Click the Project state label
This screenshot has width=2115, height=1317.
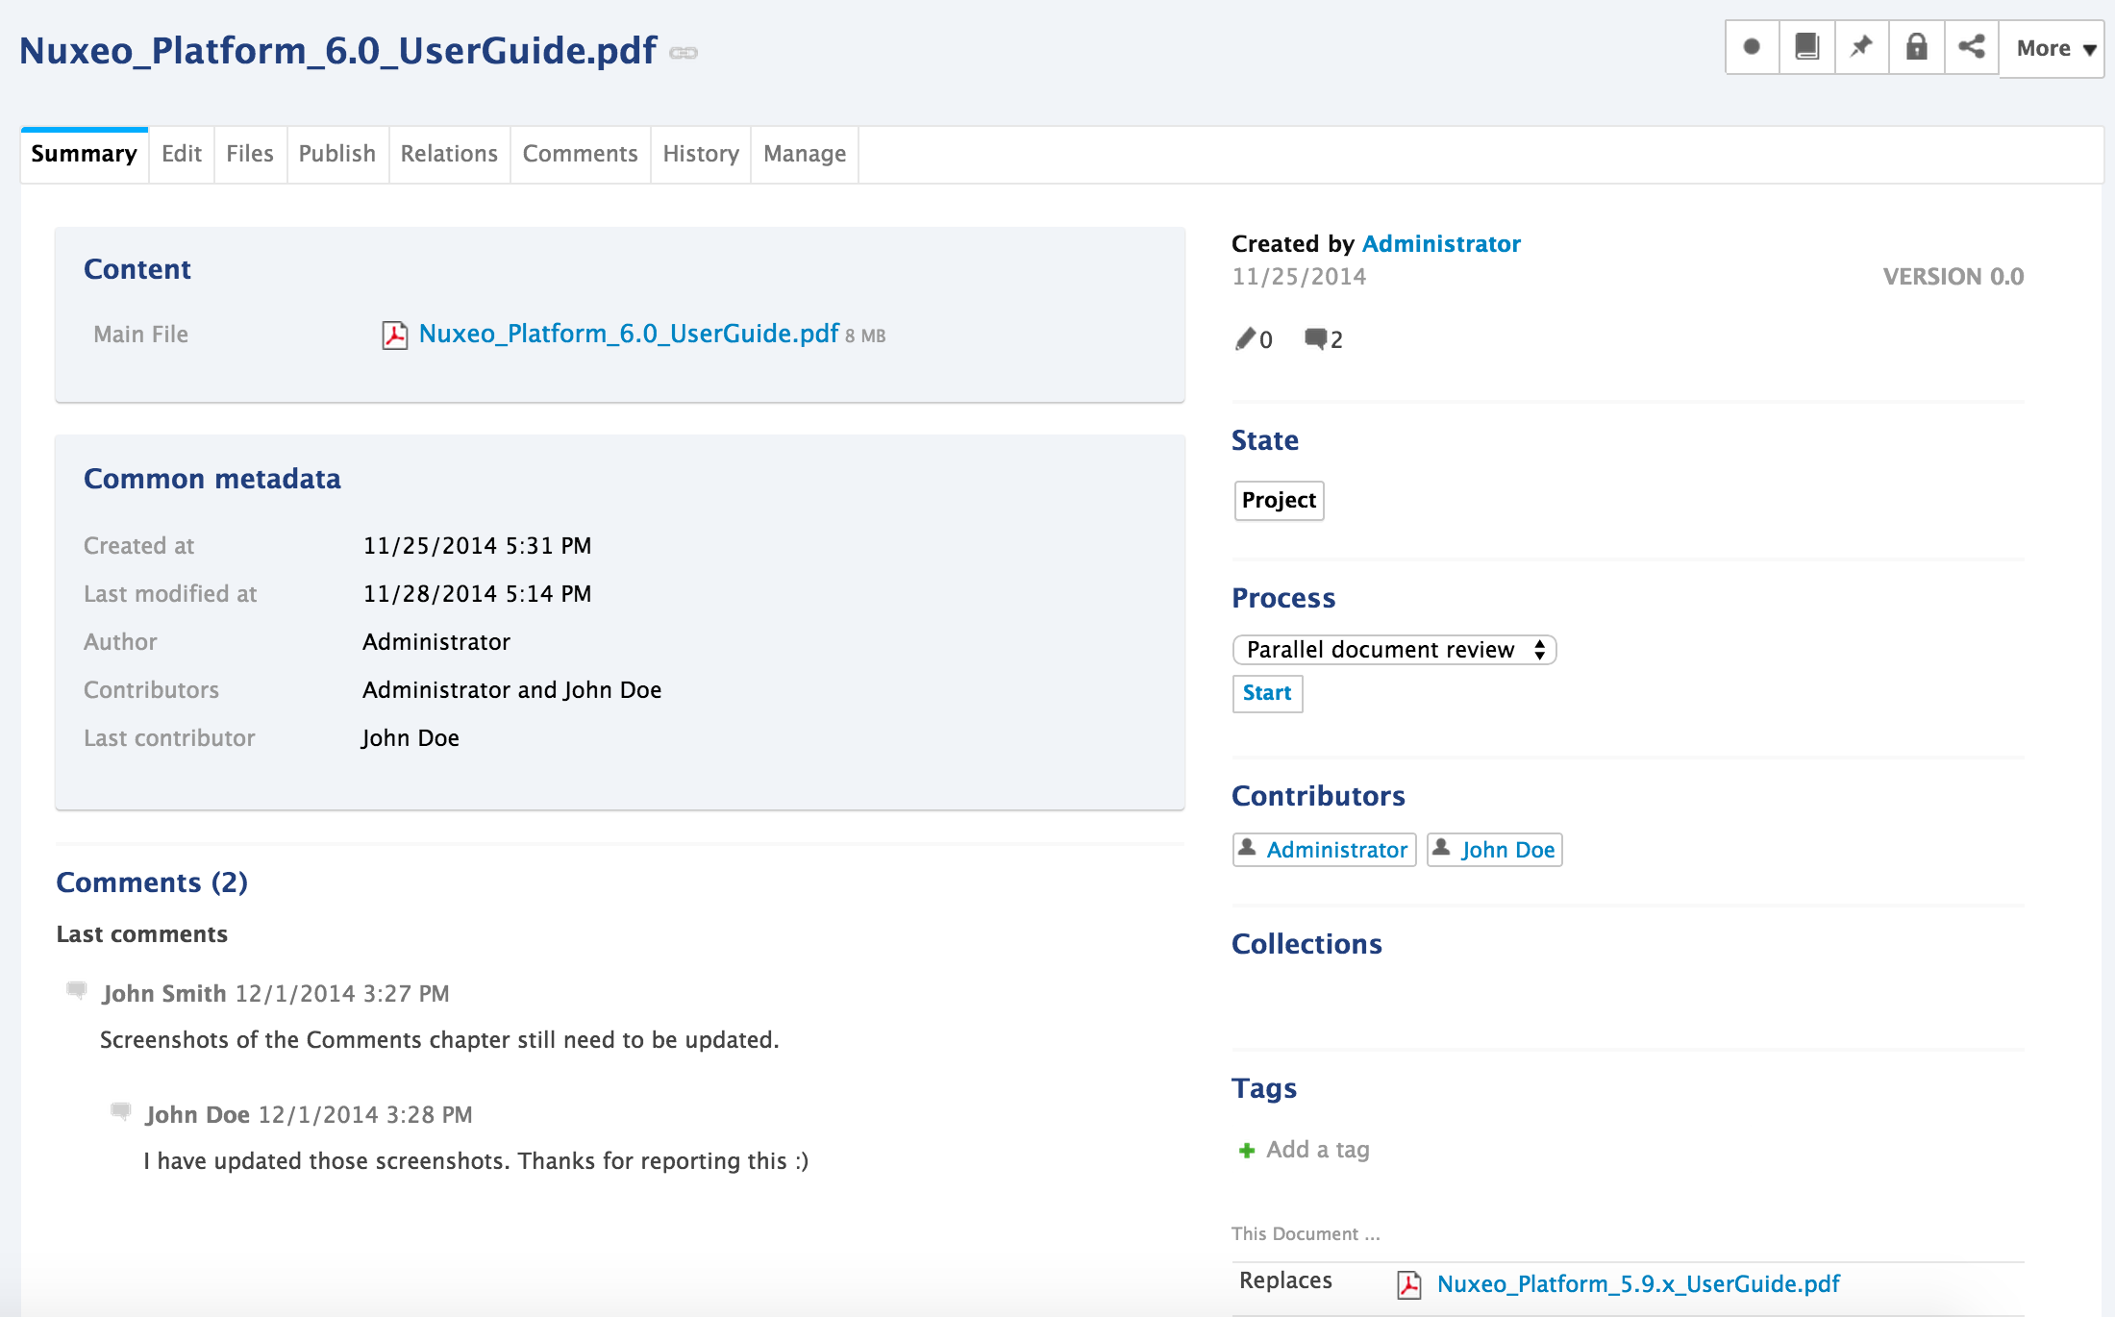[x=1279, y=501]
